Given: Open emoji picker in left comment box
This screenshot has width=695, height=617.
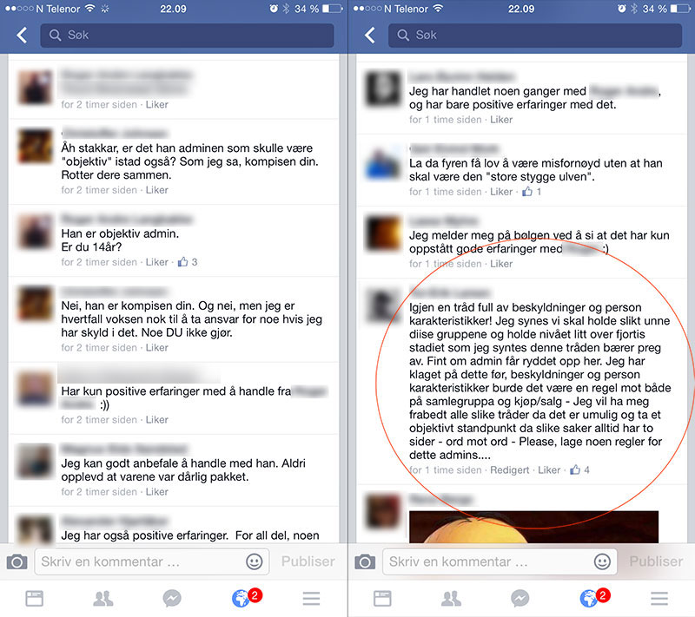Looking at the screenshot, I should pos(254,561).
